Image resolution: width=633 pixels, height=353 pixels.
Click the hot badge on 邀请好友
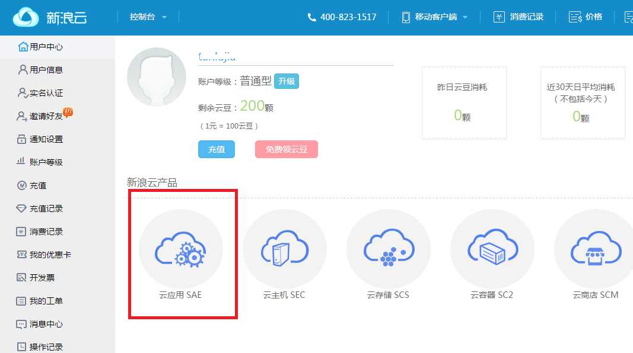(68, 112)
